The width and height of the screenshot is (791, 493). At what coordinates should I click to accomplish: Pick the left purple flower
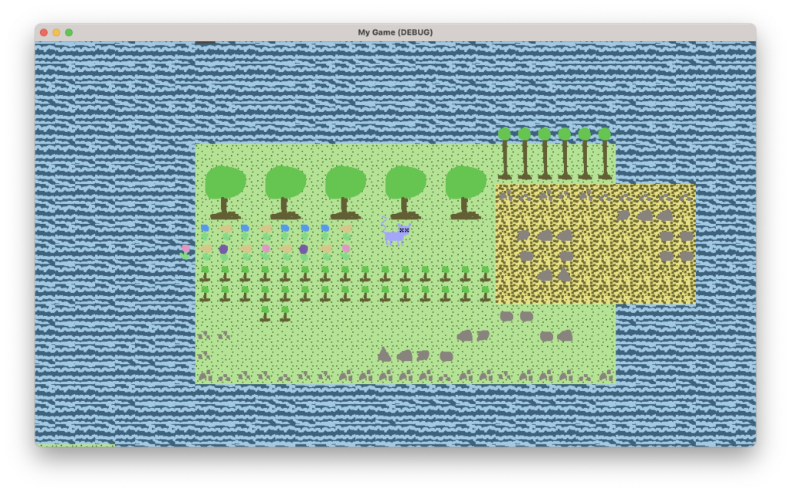click(223, 253)
